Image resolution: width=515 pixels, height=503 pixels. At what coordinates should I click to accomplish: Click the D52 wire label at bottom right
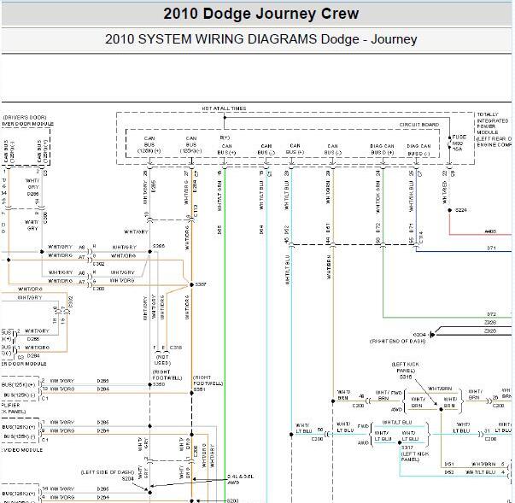449,472
